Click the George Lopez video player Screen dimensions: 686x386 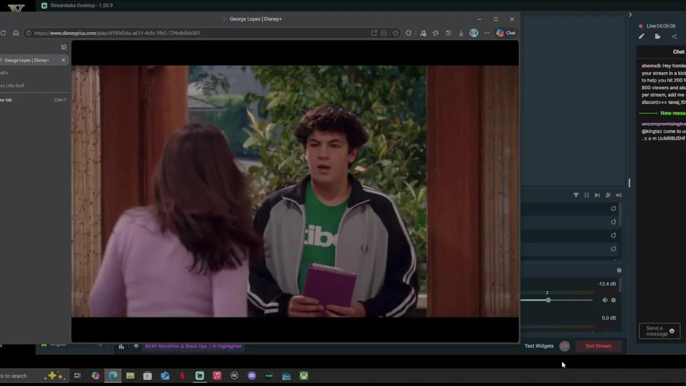(295, 191)
